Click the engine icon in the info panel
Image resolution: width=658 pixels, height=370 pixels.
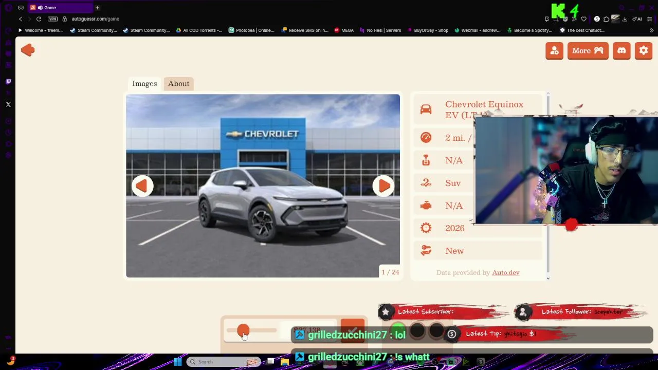click(426, 206)
